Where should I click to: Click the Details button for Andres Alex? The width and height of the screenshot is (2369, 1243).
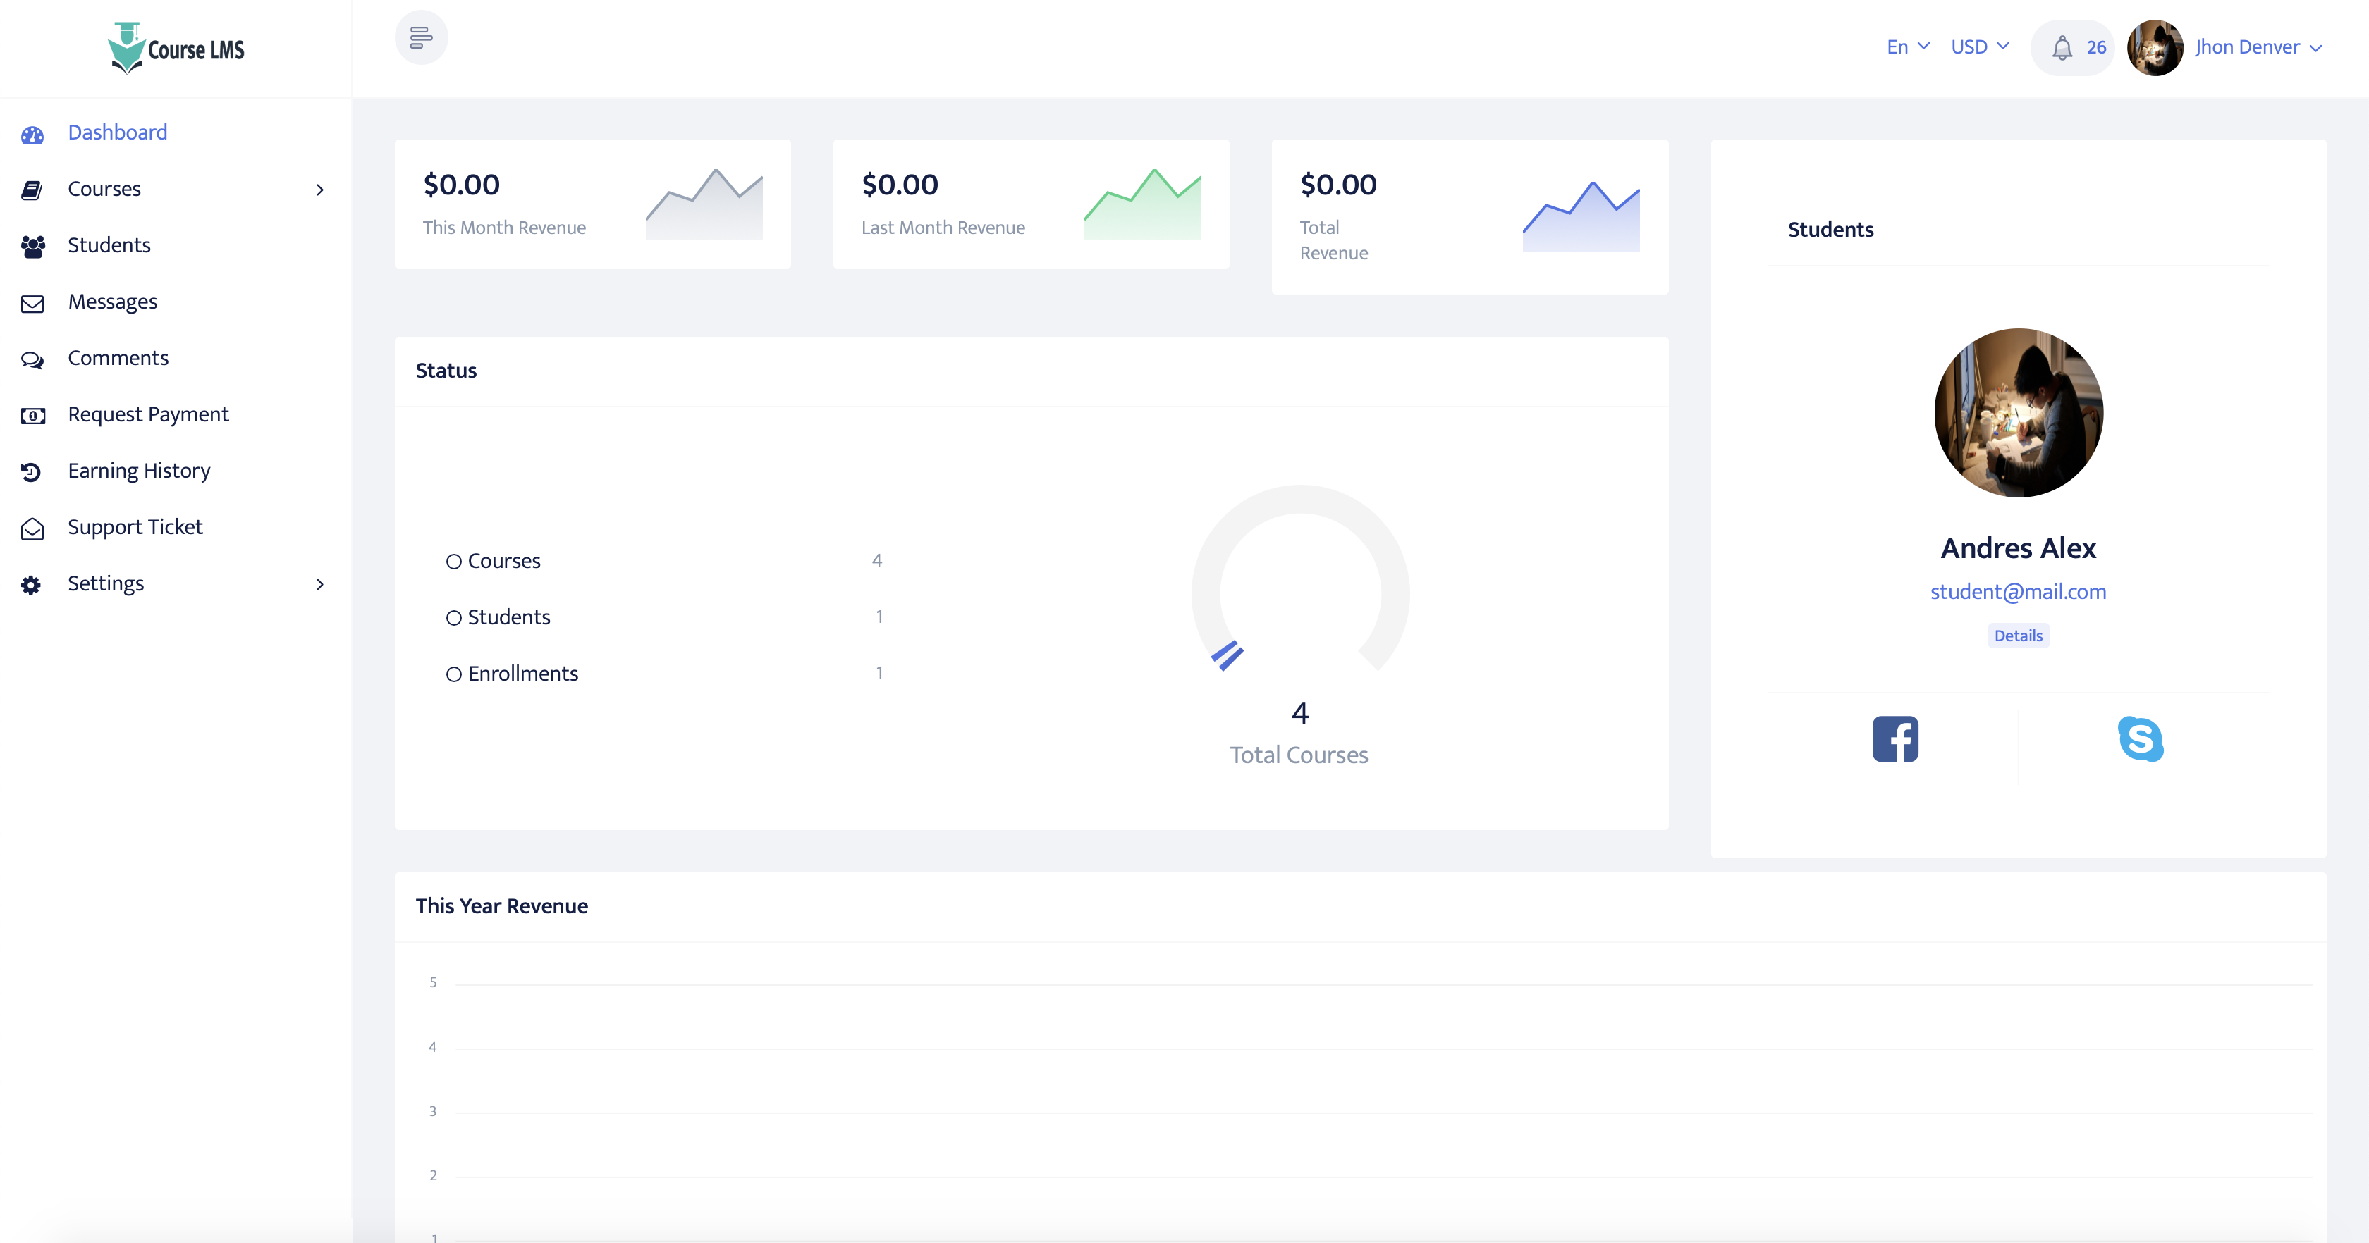2018,636
